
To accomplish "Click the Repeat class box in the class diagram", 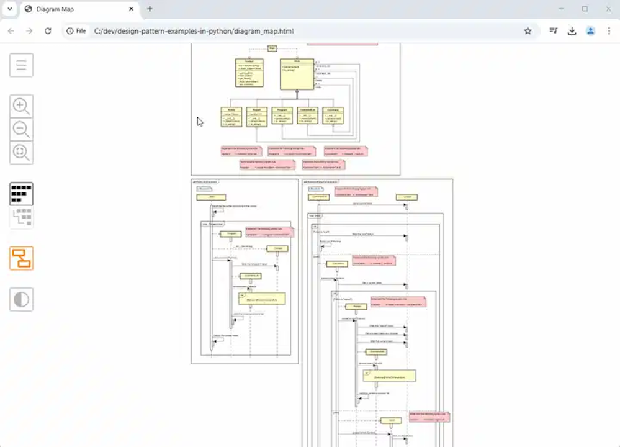I will click(256, 117).
